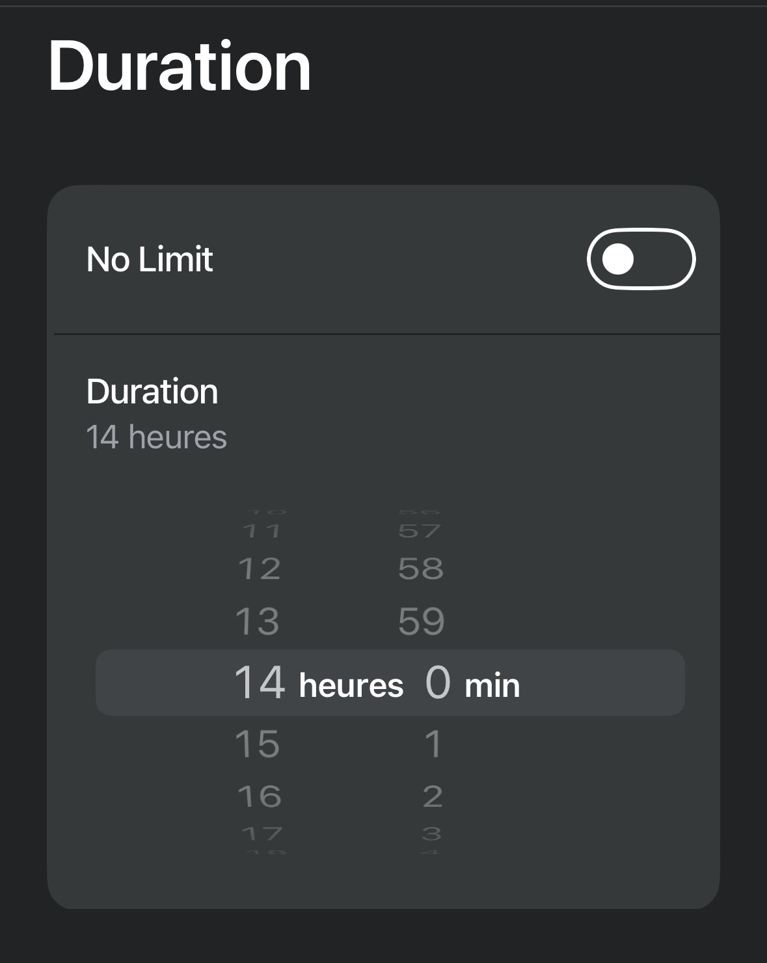Click the heures unit label
Screen dimensions: 767x963
point(351,686)
